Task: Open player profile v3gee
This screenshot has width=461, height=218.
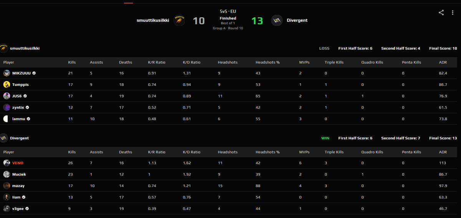Action: click(x=18, y=209)
